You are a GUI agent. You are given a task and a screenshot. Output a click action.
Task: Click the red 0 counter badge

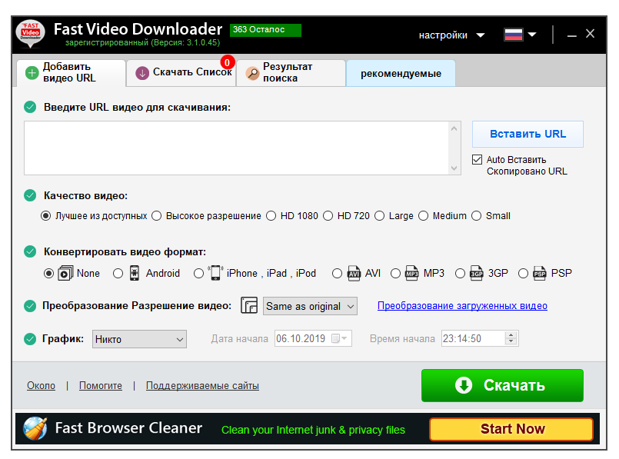227,62
